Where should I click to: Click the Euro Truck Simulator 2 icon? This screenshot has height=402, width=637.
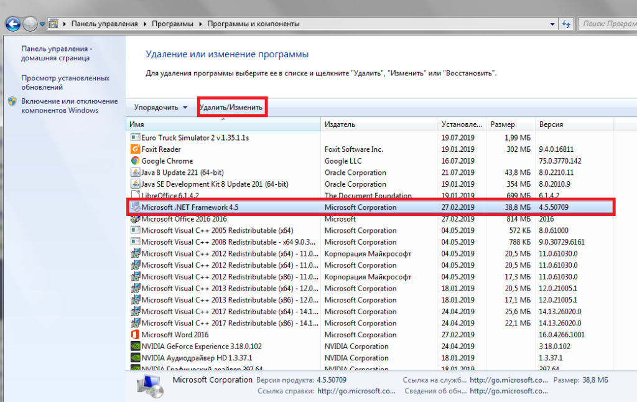[x=135, y=138]
